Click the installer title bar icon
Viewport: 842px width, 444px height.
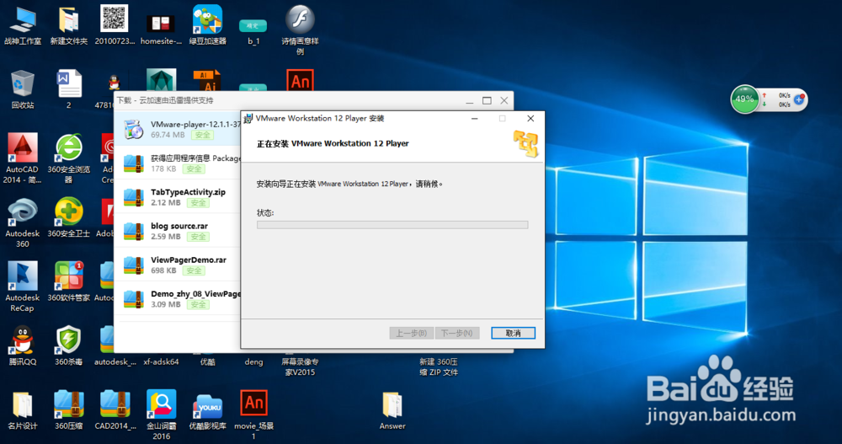pyautogui.click(x=248, y=118)
